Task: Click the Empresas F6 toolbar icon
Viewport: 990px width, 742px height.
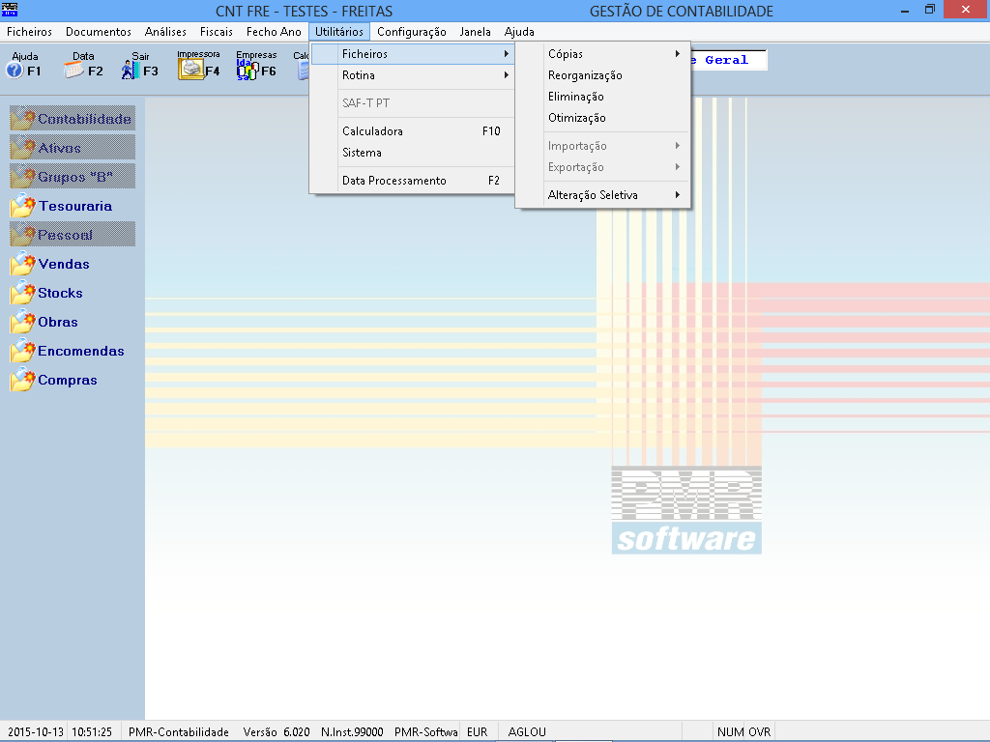Action: (x=247, y=70)
